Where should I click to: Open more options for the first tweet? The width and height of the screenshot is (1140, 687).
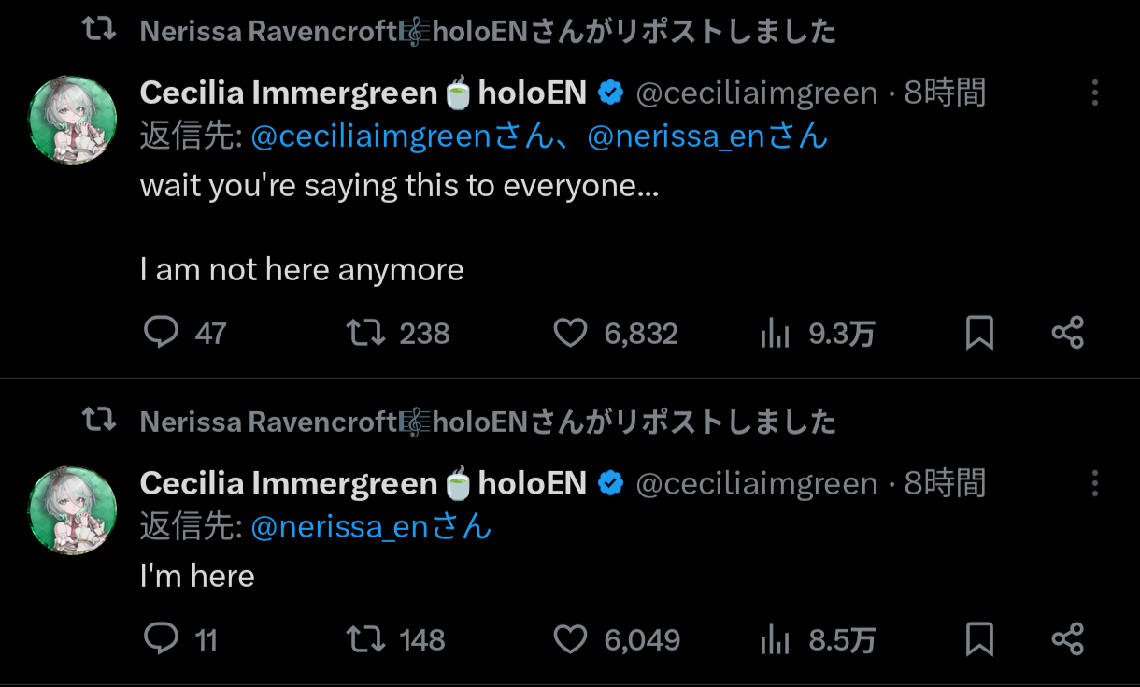[x=1094, y=93]
